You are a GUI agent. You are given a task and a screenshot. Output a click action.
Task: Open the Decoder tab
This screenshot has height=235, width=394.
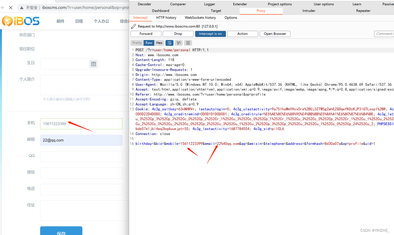click(144, 4)
